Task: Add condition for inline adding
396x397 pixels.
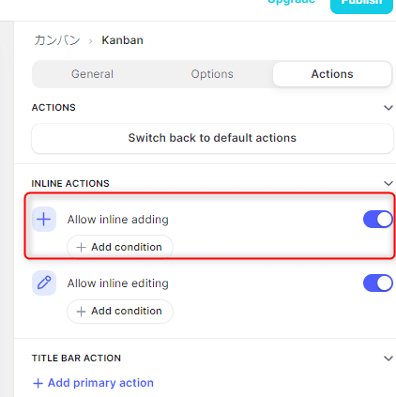Action: (x=120, y=247)
